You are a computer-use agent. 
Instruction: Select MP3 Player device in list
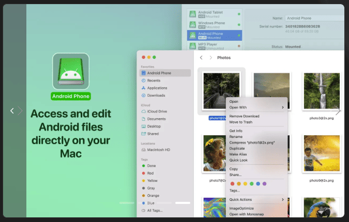[215, 46]
